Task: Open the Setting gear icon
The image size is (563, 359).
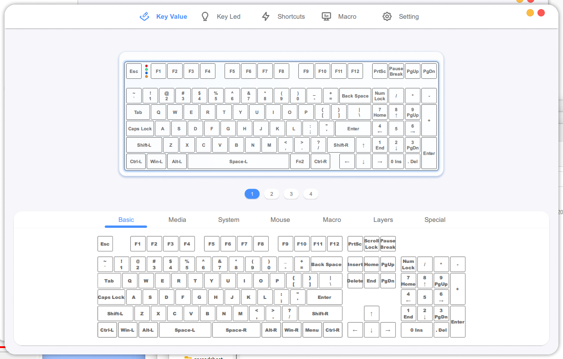Action: [387, 16]
